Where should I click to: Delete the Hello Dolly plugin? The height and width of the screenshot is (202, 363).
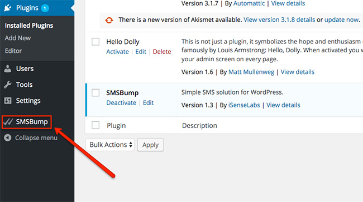click(162, 52)
